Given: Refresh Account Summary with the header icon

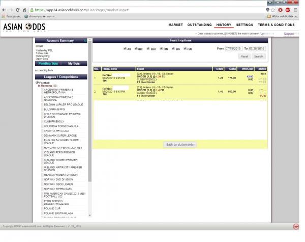Looking at the screenshot, I should point(85,40).
